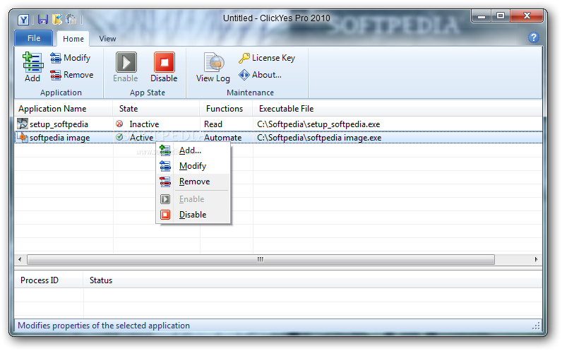Click the 'Inactive' state text
Image resolution: width=562 pixels, height=351 pixels.
pyautogui.click(x=144, y=124)
